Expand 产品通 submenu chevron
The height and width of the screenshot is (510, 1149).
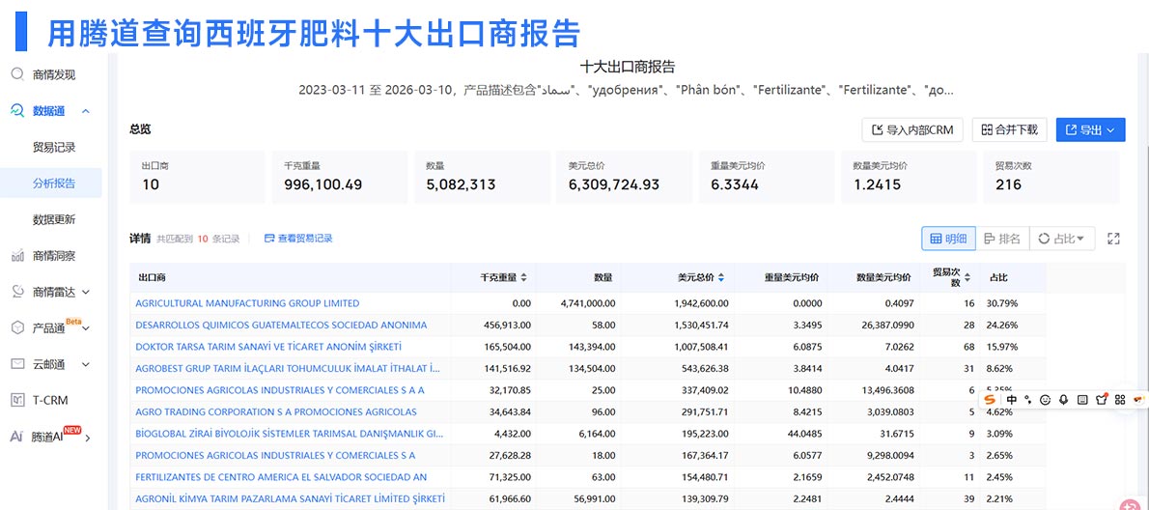click(87, 328)
